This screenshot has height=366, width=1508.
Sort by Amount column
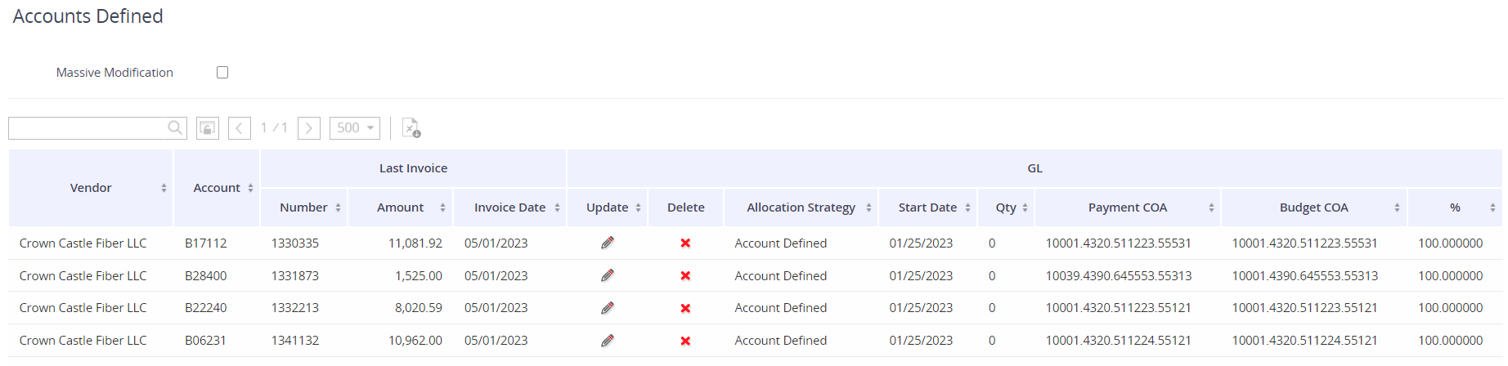442,208
